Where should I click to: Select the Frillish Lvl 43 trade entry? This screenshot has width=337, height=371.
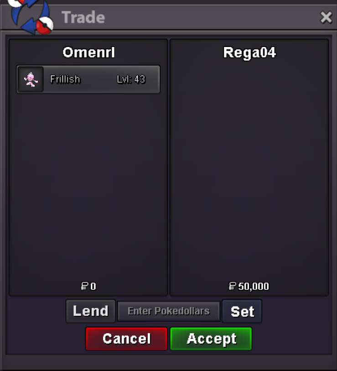[x=88, y=79]
